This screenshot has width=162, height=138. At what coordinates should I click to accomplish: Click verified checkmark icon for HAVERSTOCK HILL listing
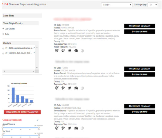point(57,128)
